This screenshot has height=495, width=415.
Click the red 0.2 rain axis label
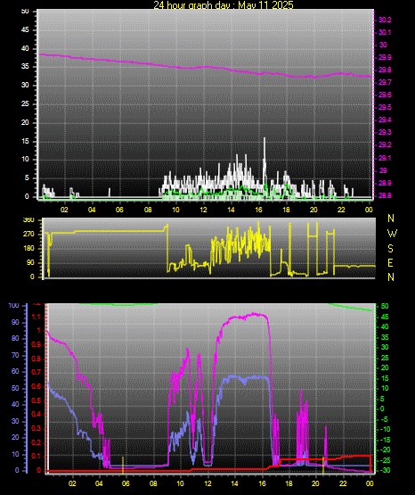tap(37, 442)
